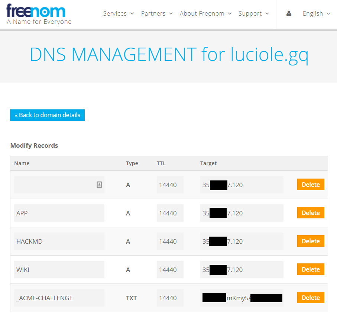The height and width of the screenshot is (314, 337).
Task: Delete the _ACME-CHALLENGE TXT record
Action: [311, 298]
